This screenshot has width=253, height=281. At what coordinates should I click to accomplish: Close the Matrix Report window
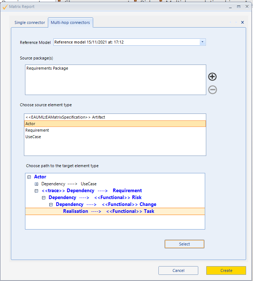tap(247, 7)
